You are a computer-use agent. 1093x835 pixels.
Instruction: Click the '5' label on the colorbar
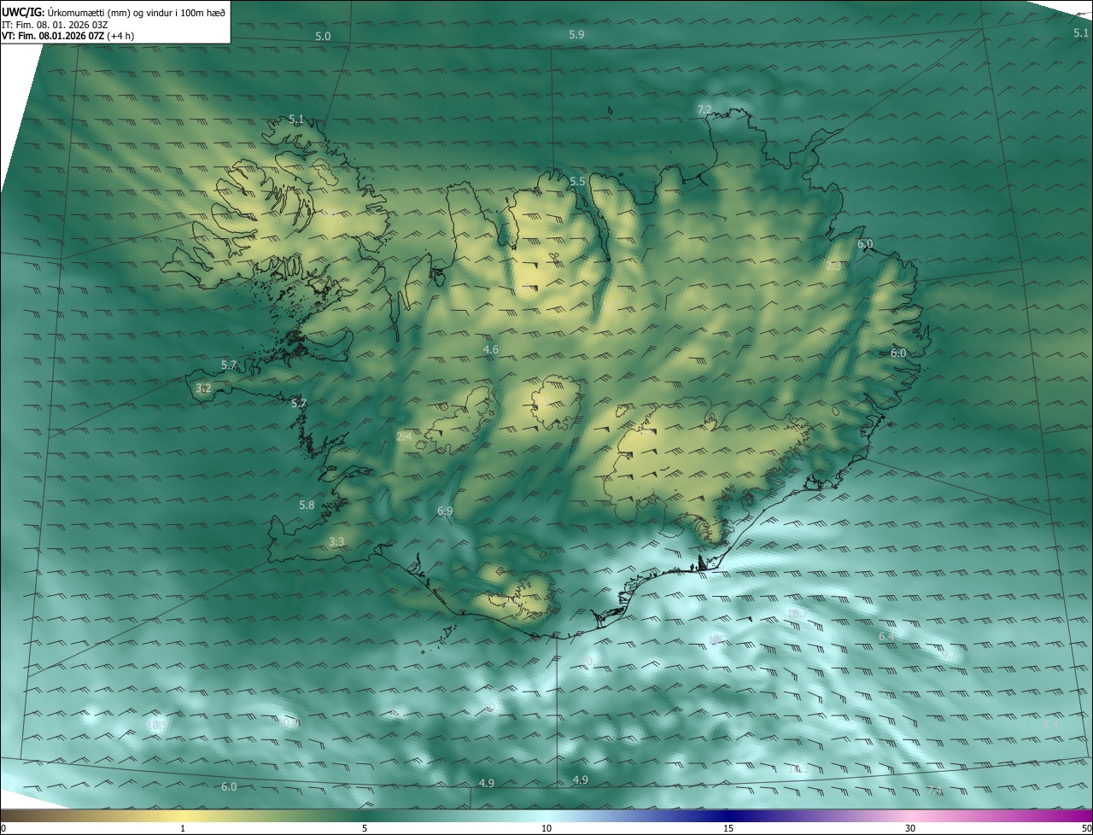pos(365,829)
